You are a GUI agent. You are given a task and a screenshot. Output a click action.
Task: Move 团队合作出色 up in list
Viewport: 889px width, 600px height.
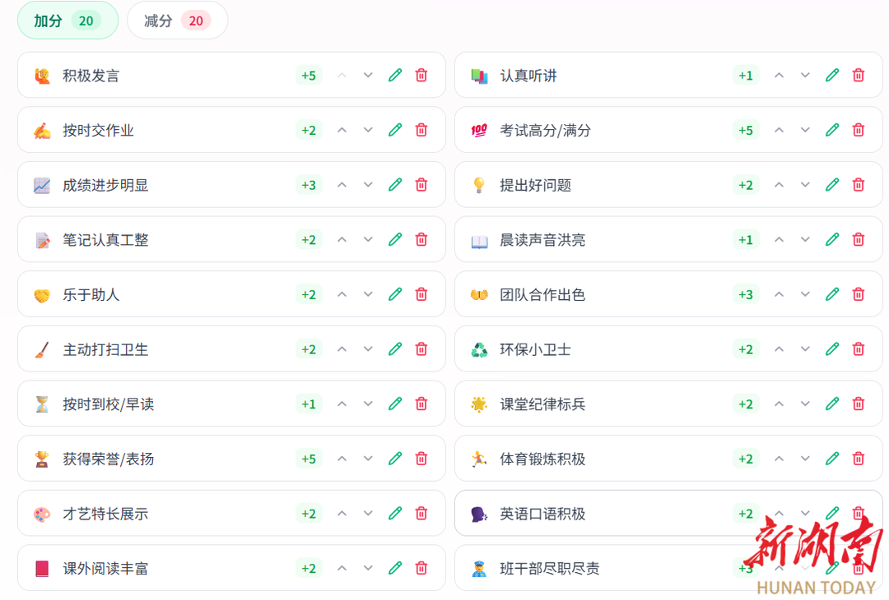[x=780, y=294]
